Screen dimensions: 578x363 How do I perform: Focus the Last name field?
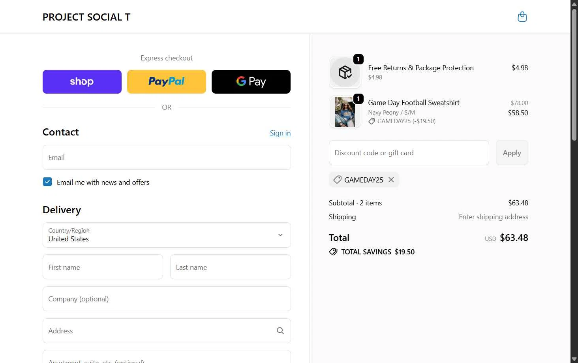pyautogui.click(x=231, y=267)
